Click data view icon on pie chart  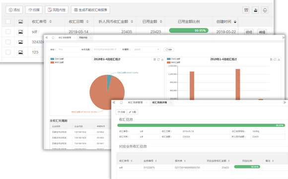coord(154,60)
